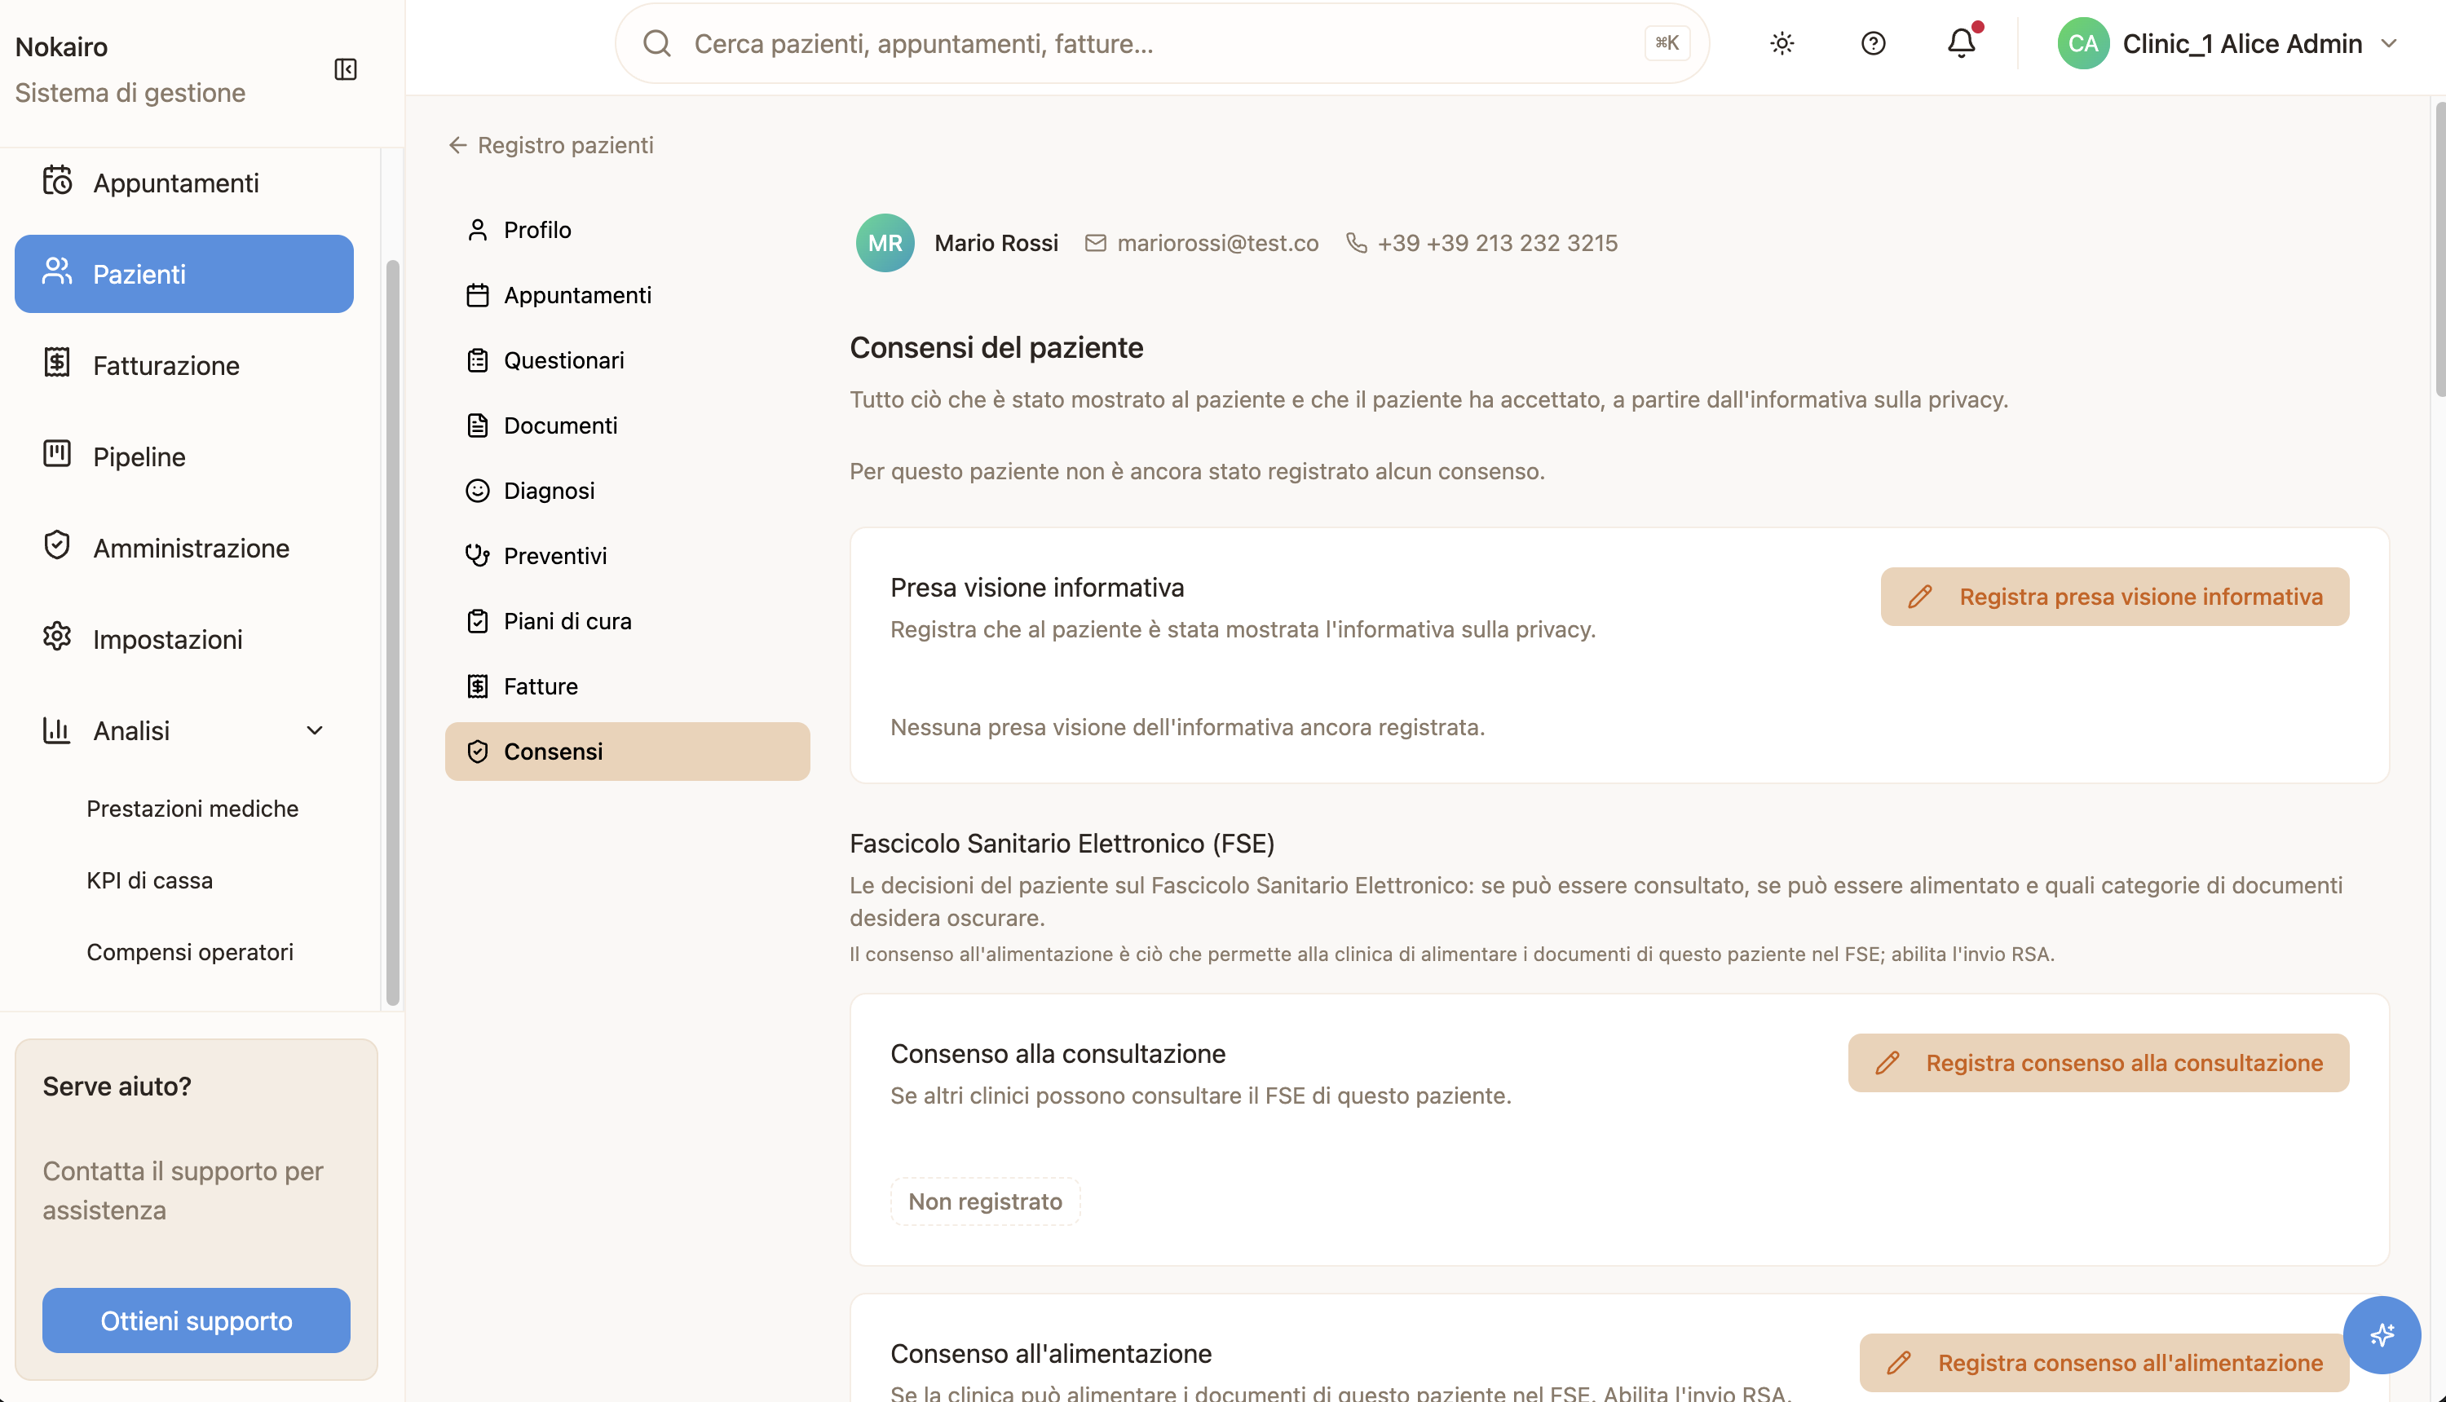This screenshot has height=1402, width=2446.
Task: Switch to Piani di cura tab
Action: click(x=627, y=621)
